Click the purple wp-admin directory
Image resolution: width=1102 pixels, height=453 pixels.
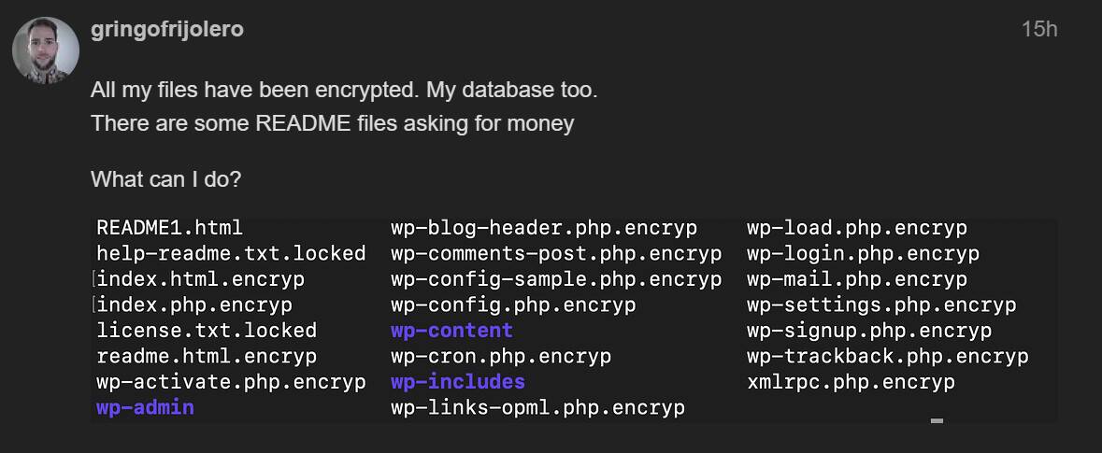[145, 407]
